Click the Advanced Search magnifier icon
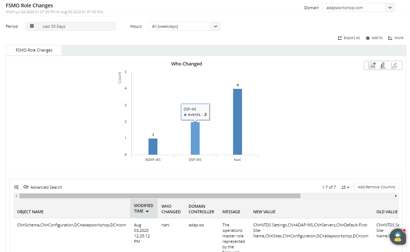Screen dimensions: 410x252 click(26, 187)
